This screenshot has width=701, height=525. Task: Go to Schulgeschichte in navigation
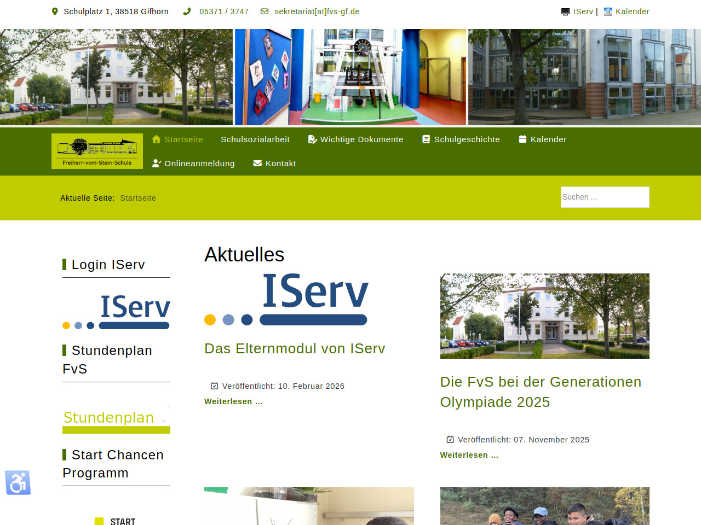click(467, 139)
